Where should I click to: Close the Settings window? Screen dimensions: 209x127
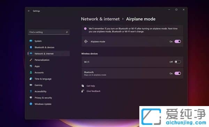184,10
